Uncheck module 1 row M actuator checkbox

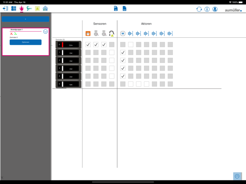click(123, 52)
